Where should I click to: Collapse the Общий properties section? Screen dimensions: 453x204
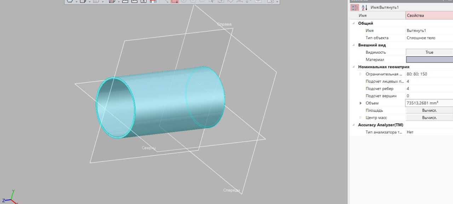(x=353, y=23)
